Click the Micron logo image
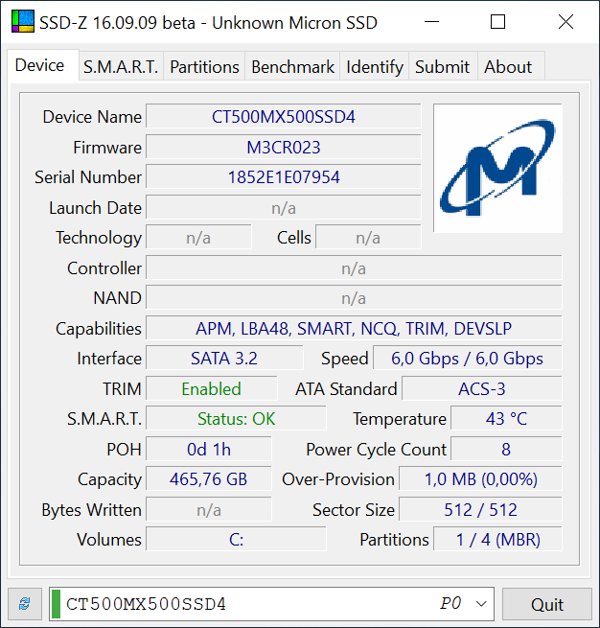600x628 pixels. tap(497, 168)
